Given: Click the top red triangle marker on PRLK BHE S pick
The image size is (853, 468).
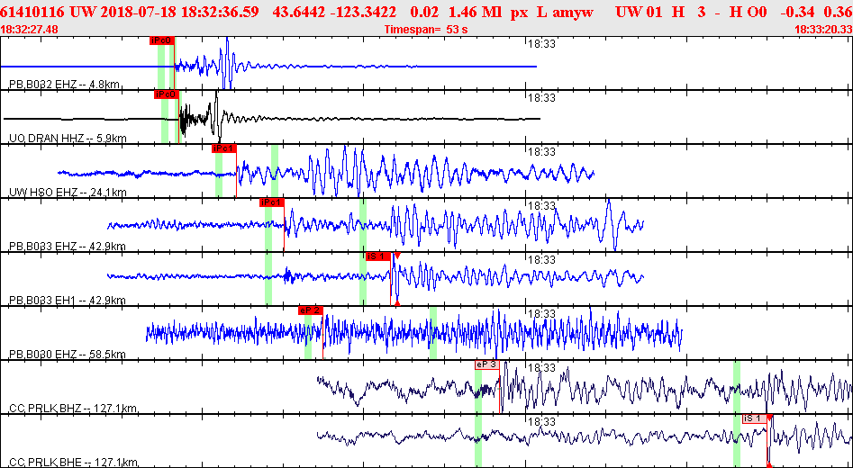Looking at the screenshot, I should tap(770, 417).
